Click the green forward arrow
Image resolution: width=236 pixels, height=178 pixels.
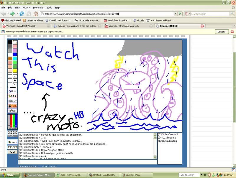13,14
